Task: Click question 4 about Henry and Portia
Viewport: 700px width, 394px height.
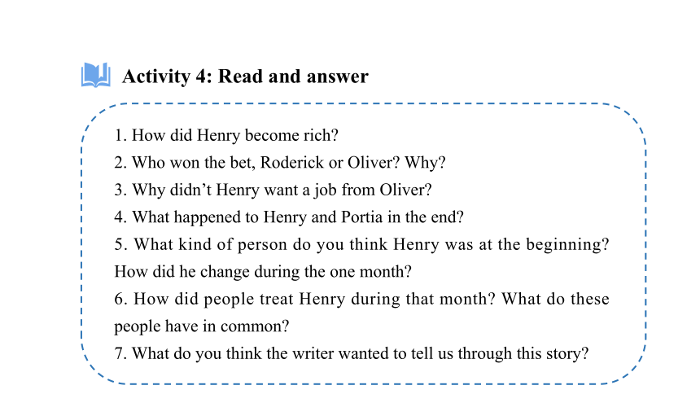Action: point(289,217)
